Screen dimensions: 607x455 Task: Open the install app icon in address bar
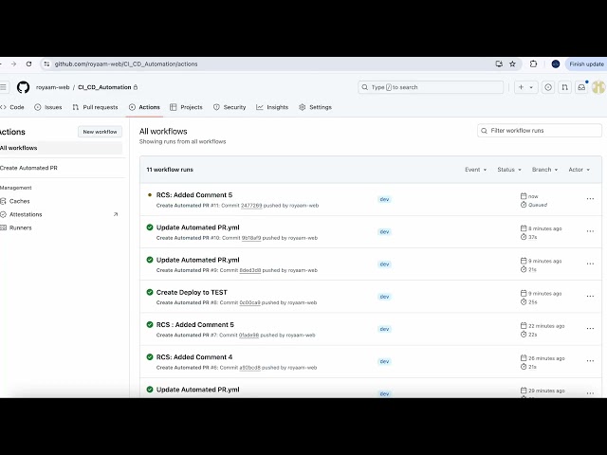pyautogui.click(x=499, y=64)
